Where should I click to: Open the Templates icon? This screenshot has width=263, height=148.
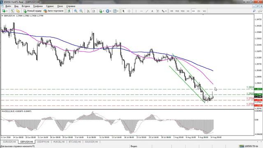pyautogui.click(x=115, y=11)
